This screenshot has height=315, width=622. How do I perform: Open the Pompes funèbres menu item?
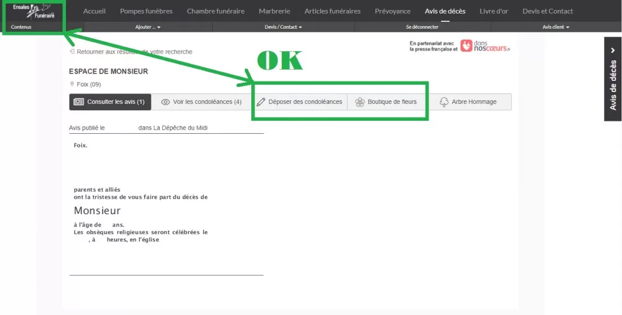tap(146, 11)
